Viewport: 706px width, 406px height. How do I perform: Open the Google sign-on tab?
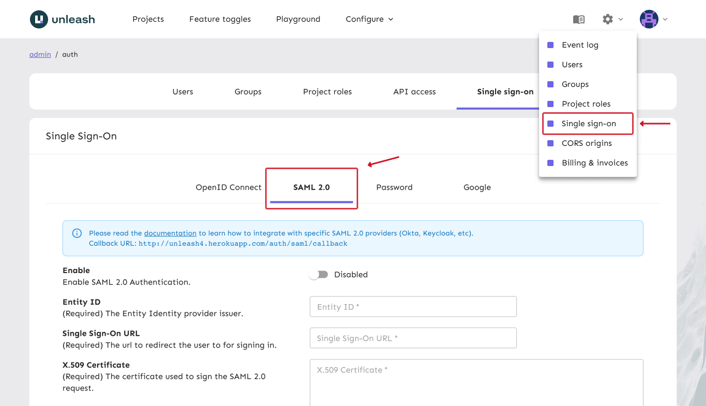pos(477,187)
